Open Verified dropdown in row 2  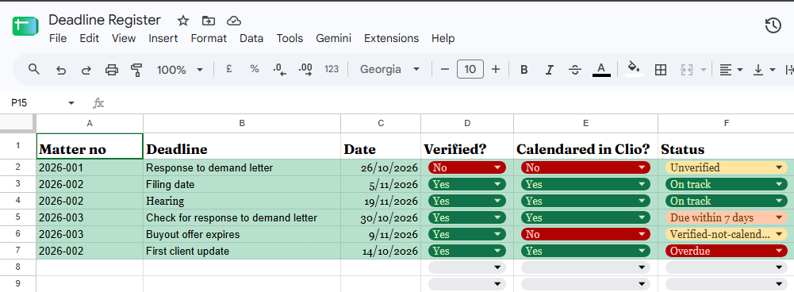(x=467, y=167)
